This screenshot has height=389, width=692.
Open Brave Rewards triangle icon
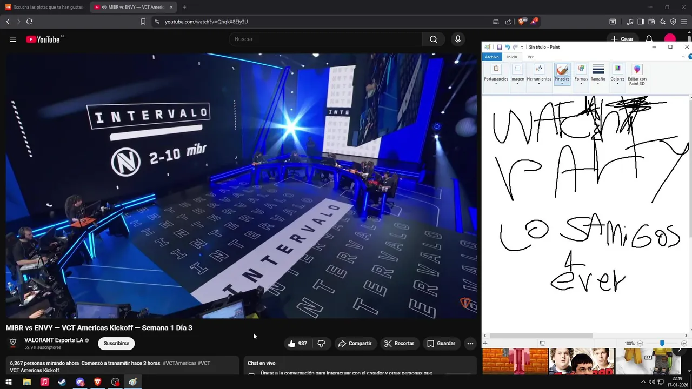pos(534,22)
